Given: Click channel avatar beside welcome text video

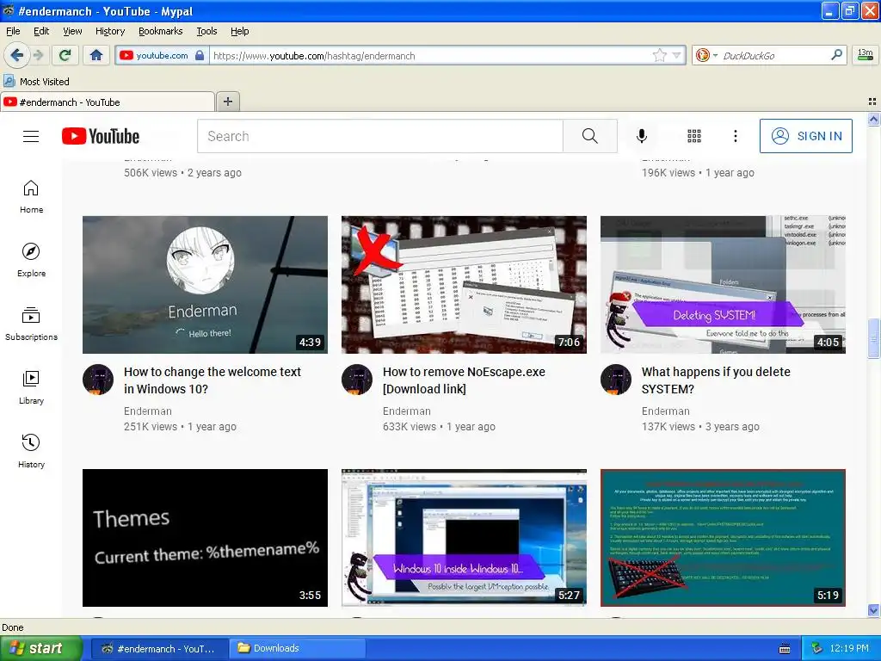Looking at the screenshot, I should [98, 380].
